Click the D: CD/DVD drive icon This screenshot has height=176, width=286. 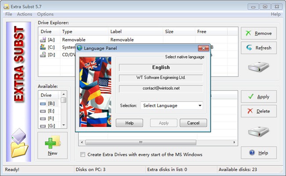click(x=43, y=55)
